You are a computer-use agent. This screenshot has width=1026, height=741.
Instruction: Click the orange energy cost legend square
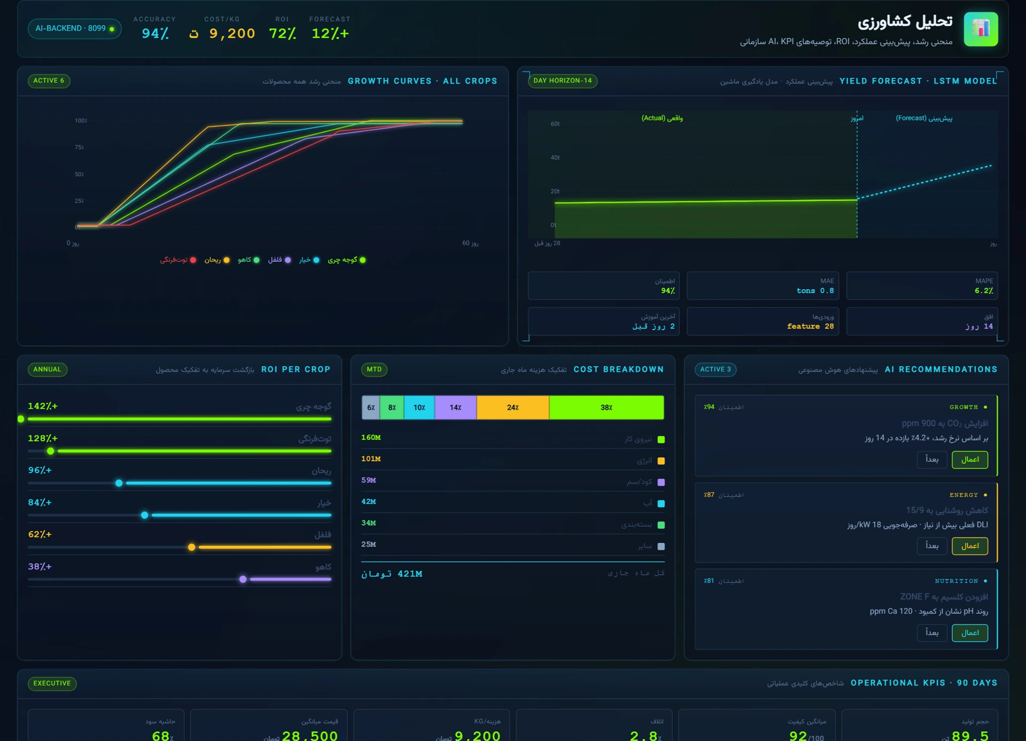(661, 461)
